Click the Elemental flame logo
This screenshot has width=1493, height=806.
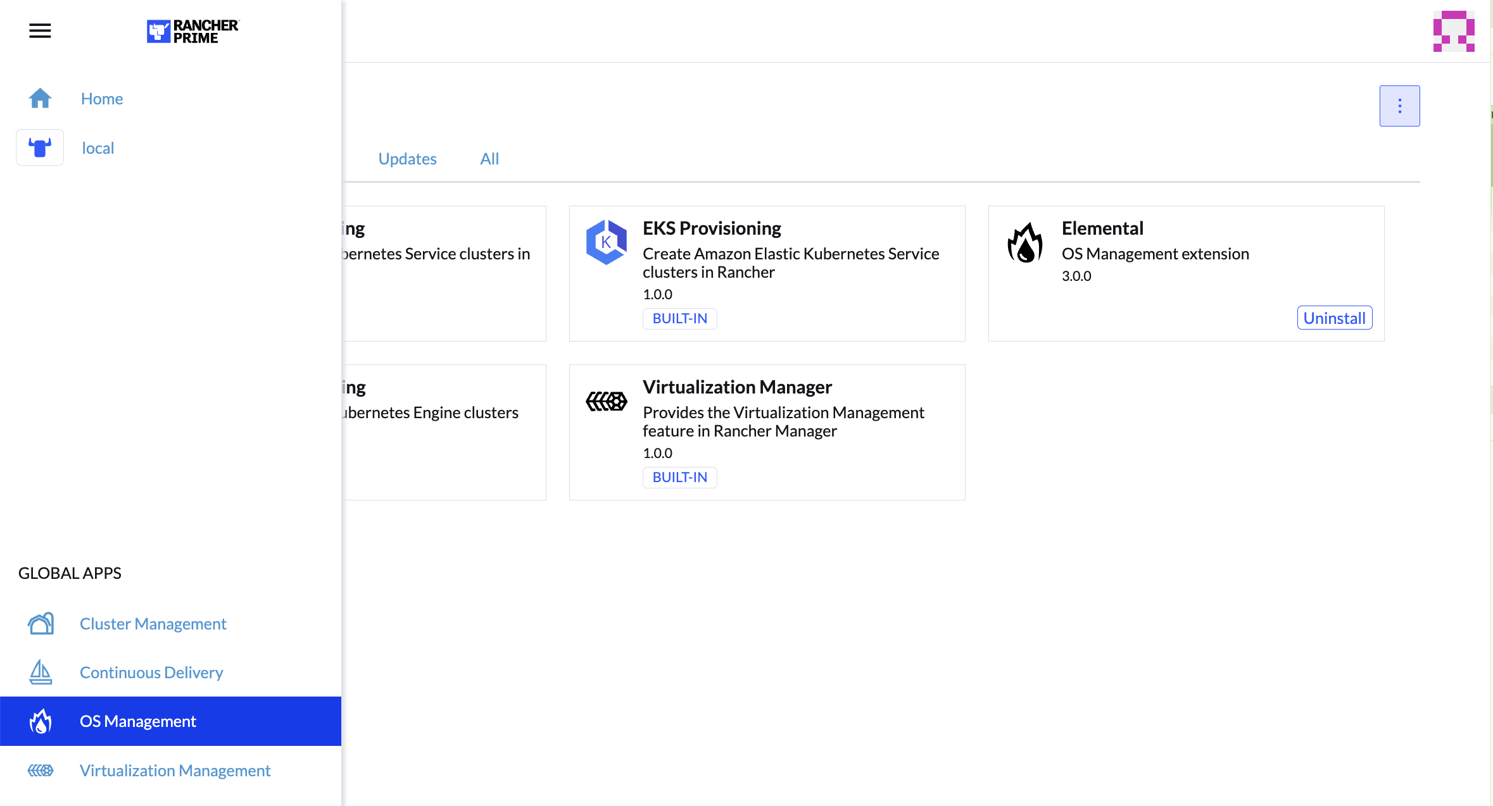(1025, 242)
